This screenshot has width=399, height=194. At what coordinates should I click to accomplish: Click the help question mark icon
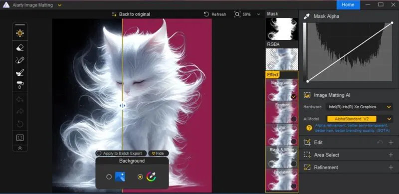coord(309,128)
